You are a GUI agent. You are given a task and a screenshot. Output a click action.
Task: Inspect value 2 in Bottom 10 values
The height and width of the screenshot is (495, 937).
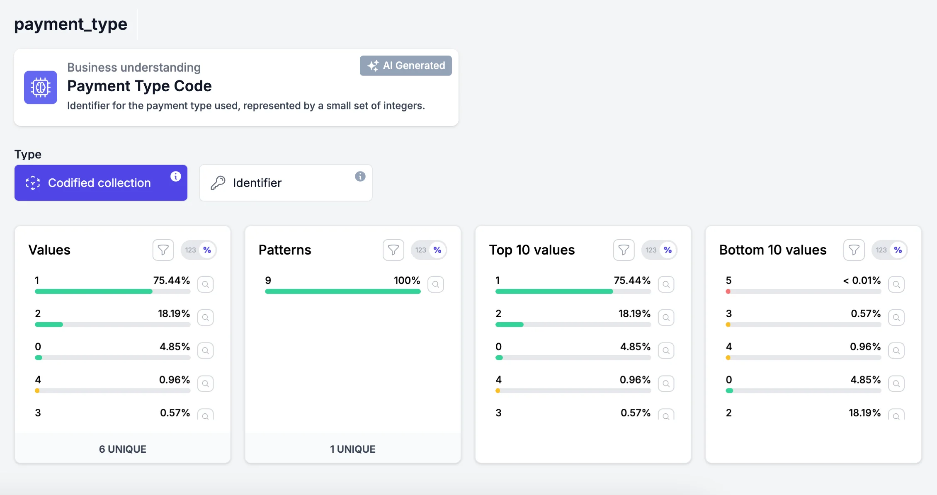click(896, 415)
